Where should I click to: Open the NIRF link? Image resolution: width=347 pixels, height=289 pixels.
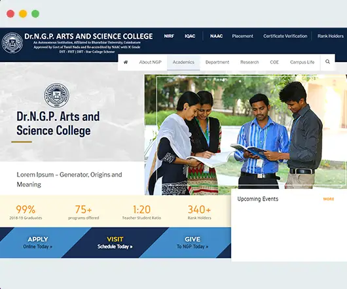coord(169,36)
